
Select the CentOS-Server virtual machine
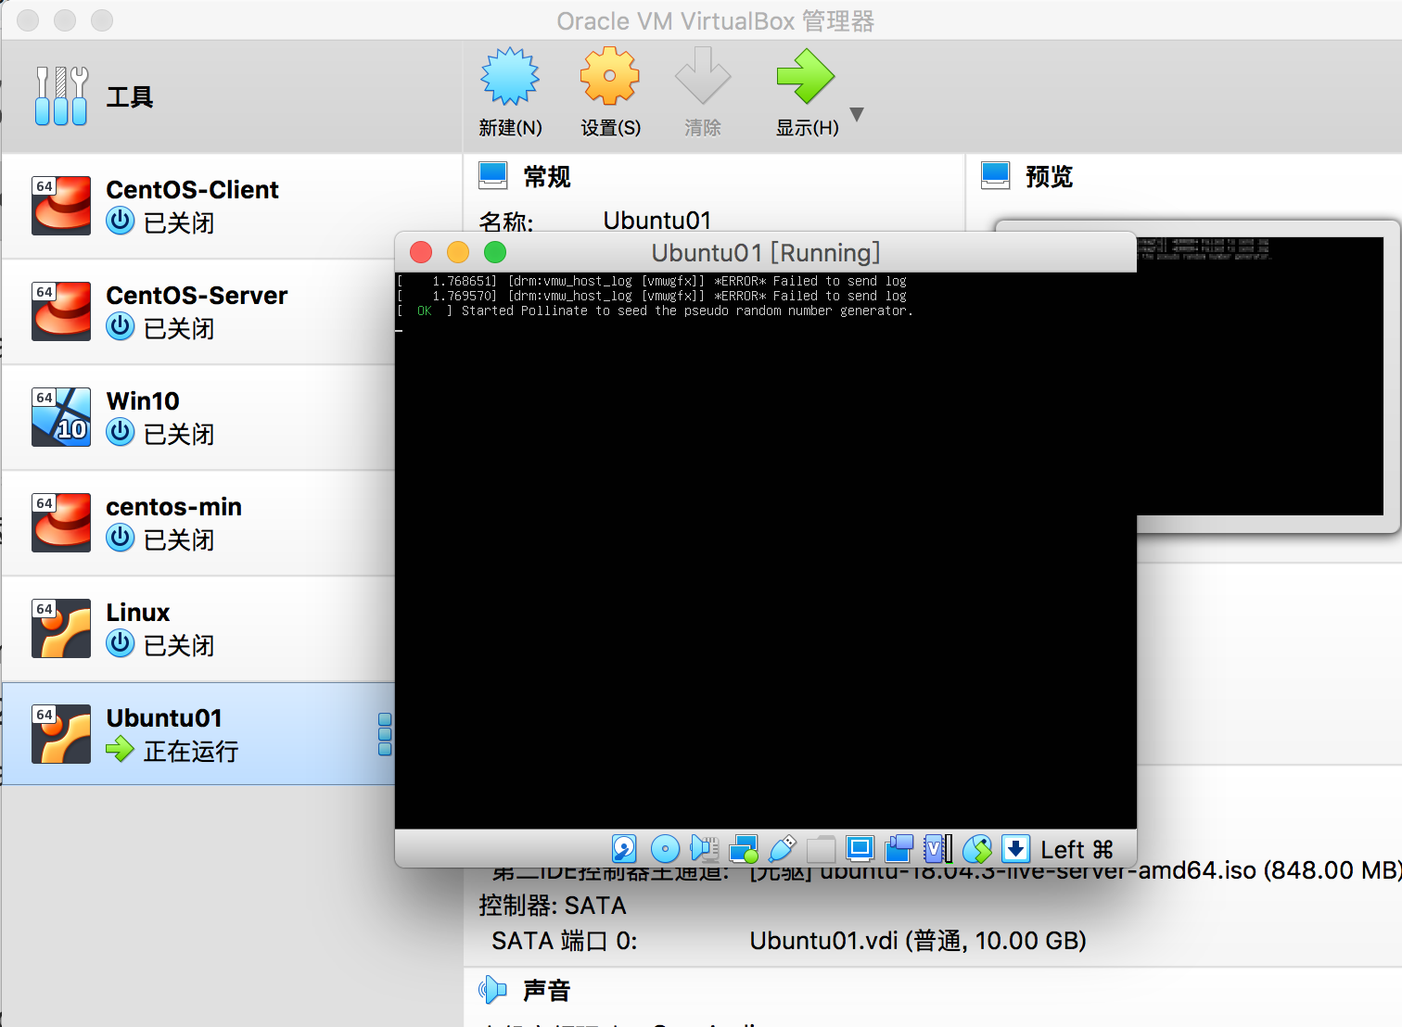pos(198,311)
